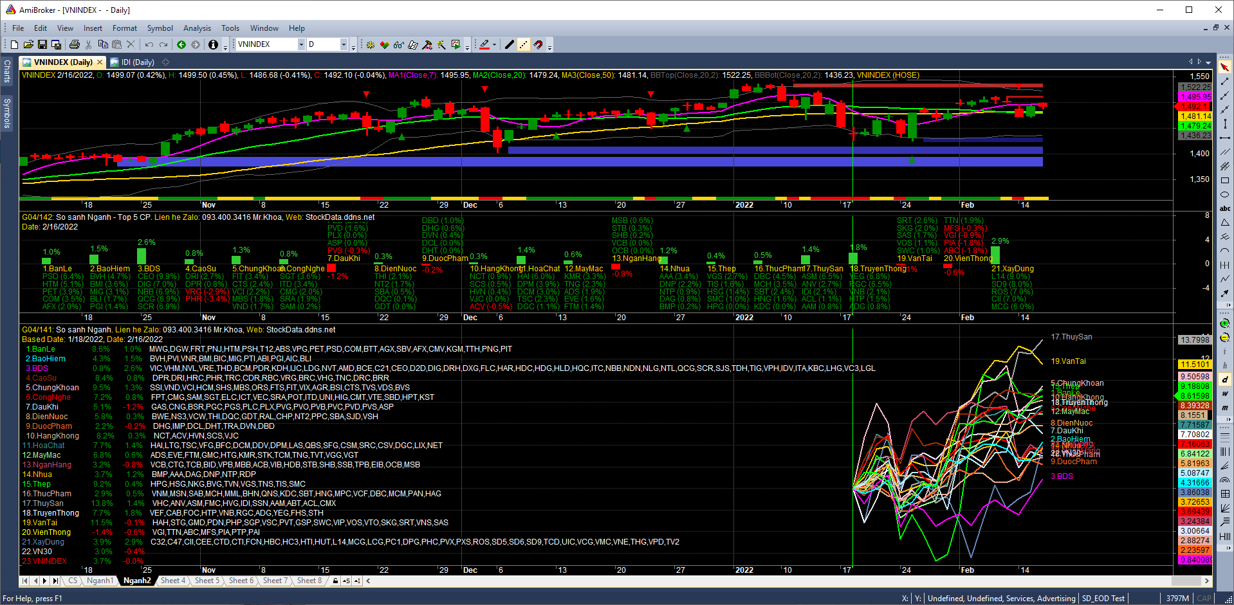This screenshot has height=605, width=1234.
Task: Switch to Sheet 4 tab
Action: click(172, 581)
